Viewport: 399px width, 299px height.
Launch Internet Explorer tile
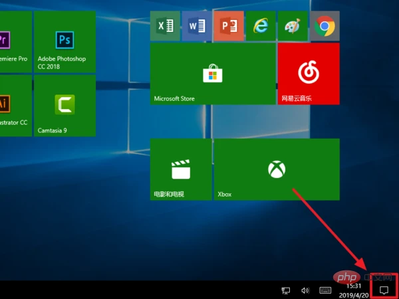point(261,26)
